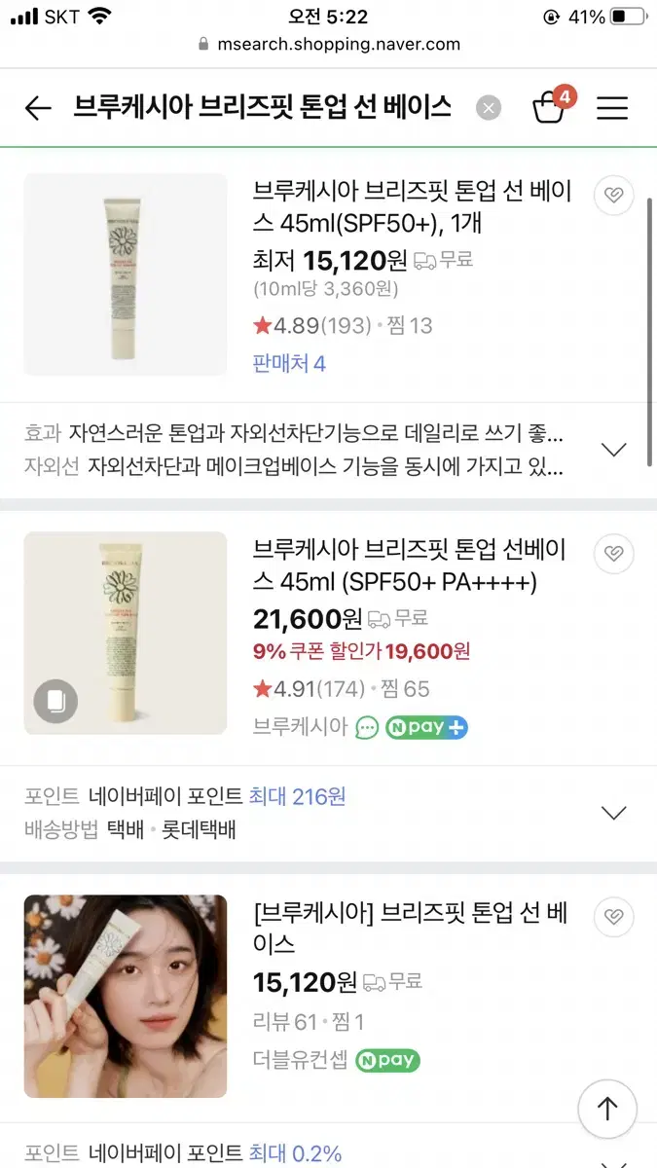The image size is (657, 1168).
Task: Open the shopping cart with 4 items
Action: (550, 106)
